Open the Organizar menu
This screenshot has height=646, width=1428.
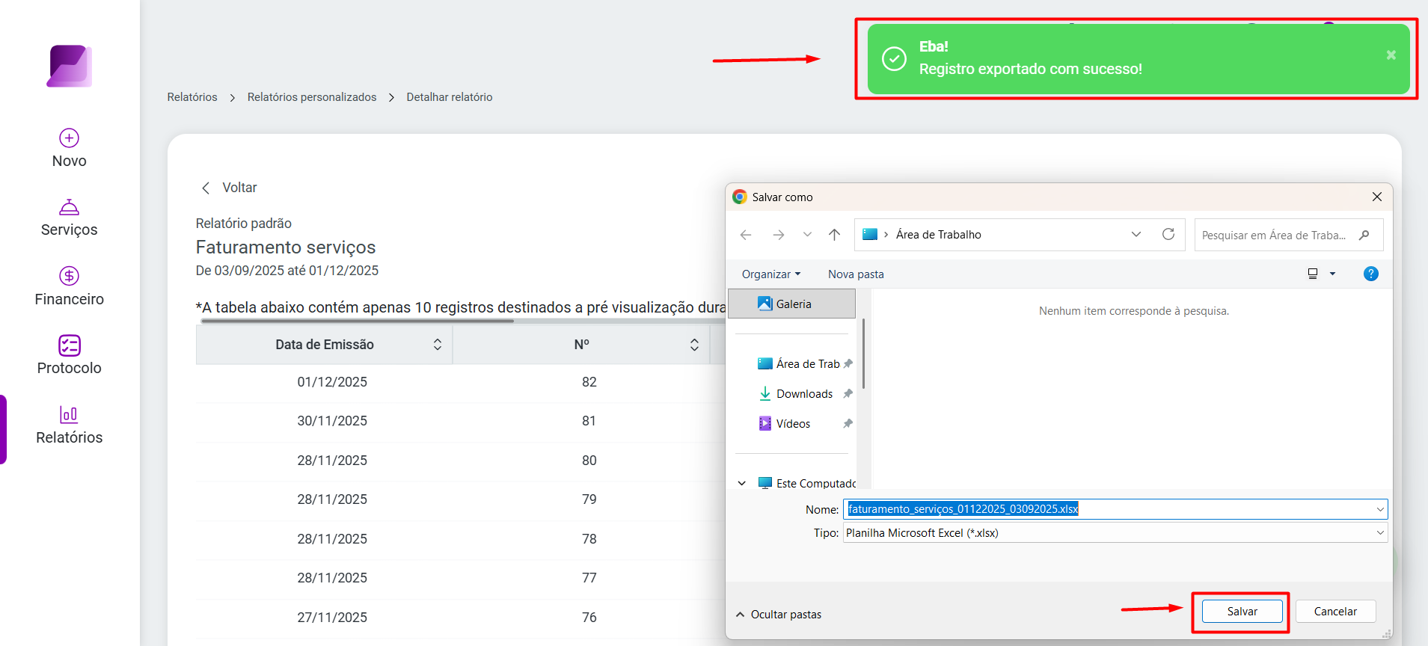[x=771, y=274]
